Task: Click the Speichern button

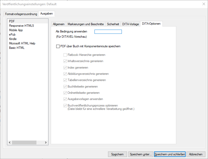Action: (117, 154)
